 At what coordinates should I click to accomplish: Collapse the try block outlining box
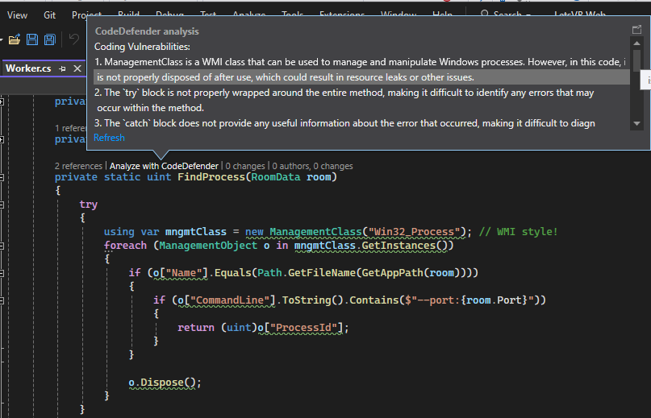click(x=2, y=205)
